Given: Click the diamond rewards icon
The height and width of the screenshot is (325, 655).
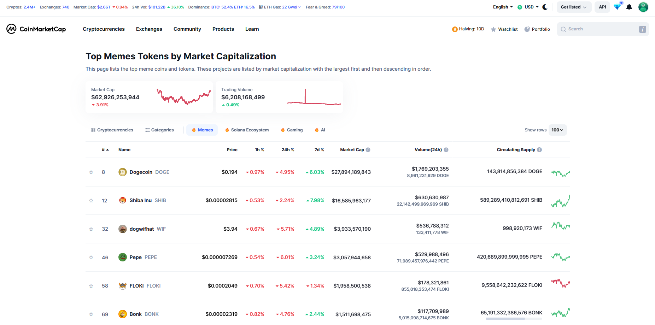Looking at the screenshot, I should click(x=617, y=7).
